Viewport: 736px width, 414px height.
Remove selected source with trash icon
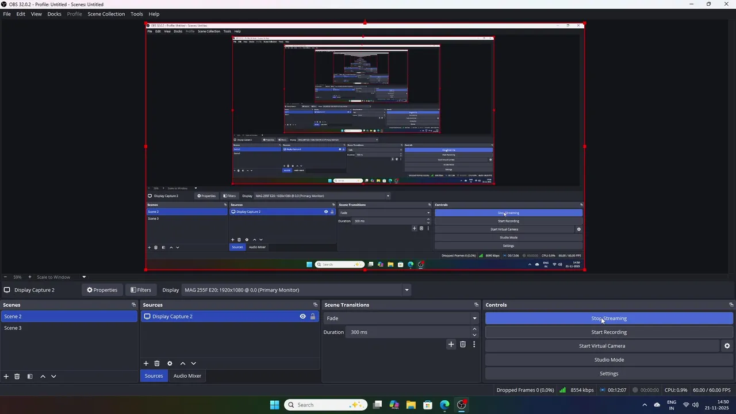tap(157, 363)
